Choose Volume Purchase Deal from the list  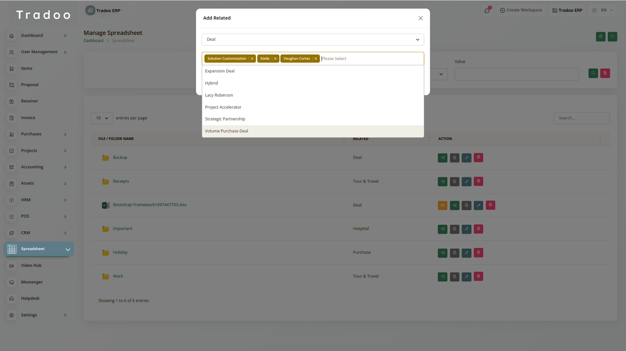[x=227, y=131]
